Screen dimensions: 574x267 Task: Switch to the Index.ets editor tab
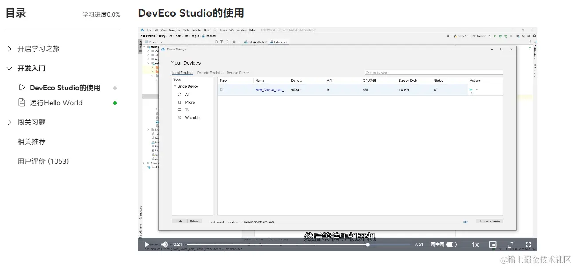(279, 42)
